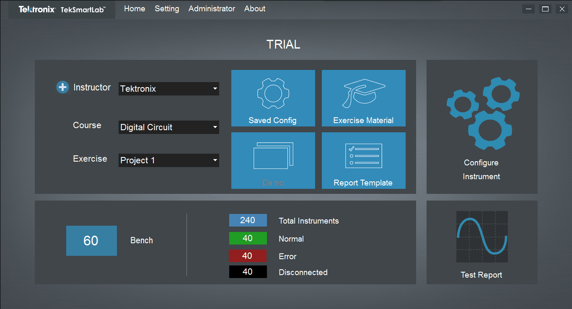
Task: Click the Normal status label
Action: click(x=291, y=239)
